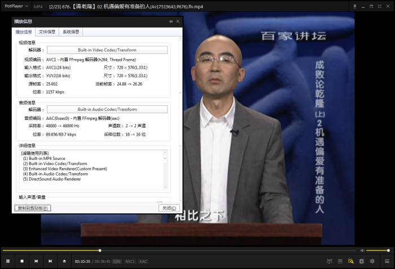Image resolution: width=395 pixels, height=269 pixels.
Task: Open a file using the eject icon
Action: point(64,261)
